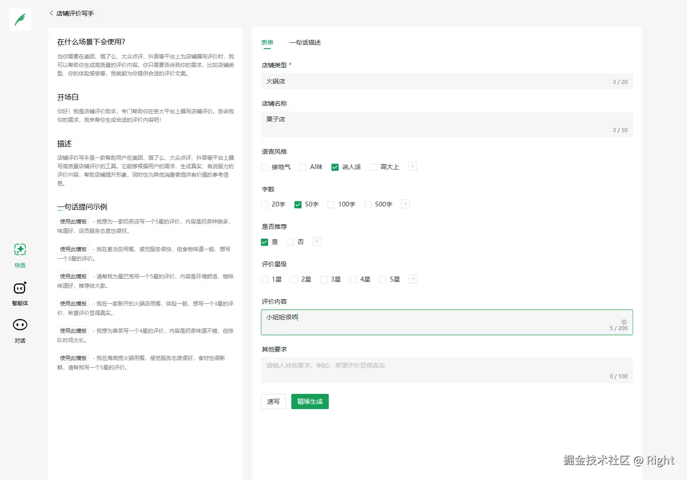This screenshot has height=480, width=687.
Task: Select the 500字 word count
Action: point(368,204)
